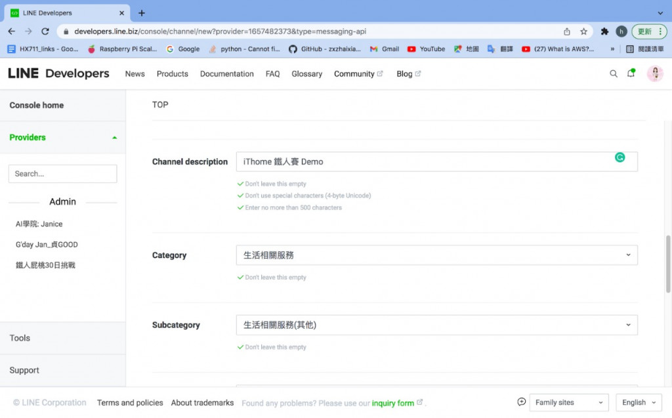The height and width of the screenshot is (418, 672).
Task: Open notifications bell icon
Action: [x=631, y=73]
